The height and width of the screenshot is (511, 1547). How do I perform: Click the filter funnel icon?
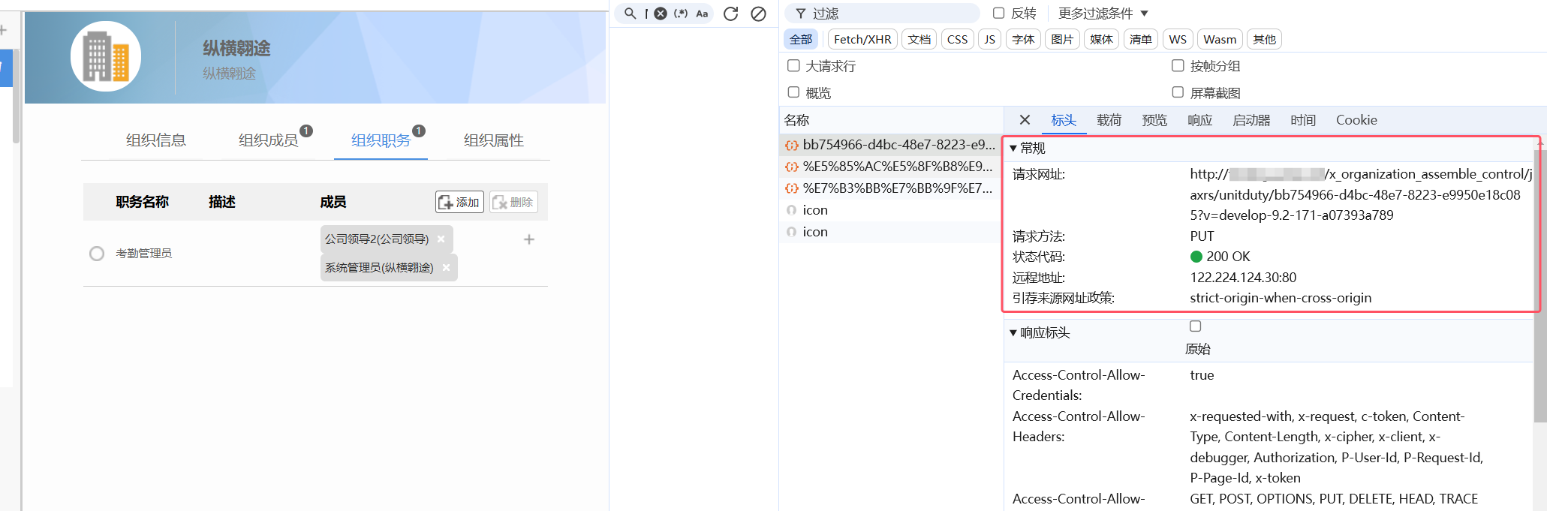pyautogui.click(x=801, y=14)
